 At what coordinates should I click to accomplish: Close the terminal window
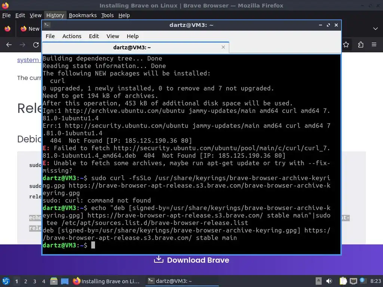pos(336,25)
